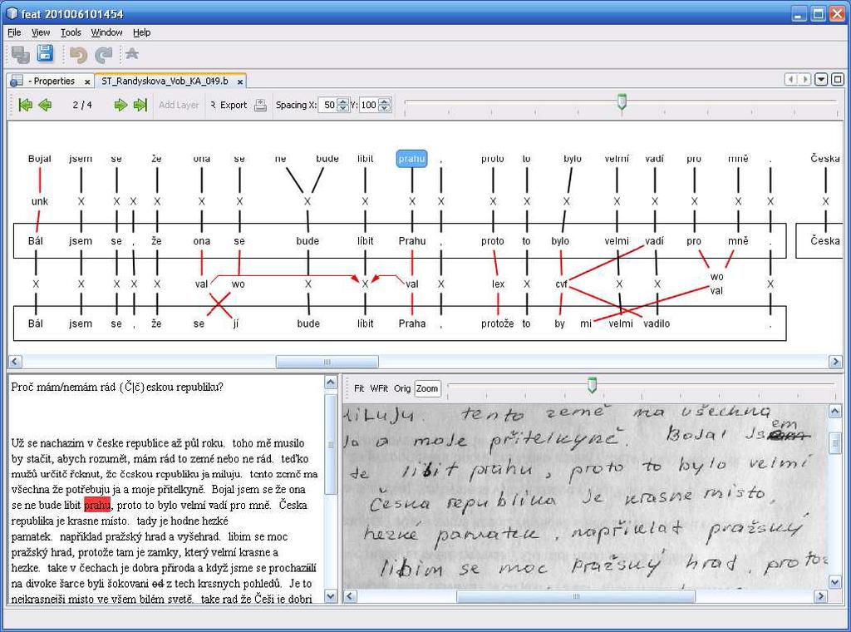Click the image horizontal scrollbar thumb

576,596
